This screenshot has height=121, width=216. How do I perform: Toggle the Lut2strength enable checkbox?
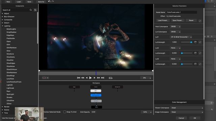[x=200, y=53]
